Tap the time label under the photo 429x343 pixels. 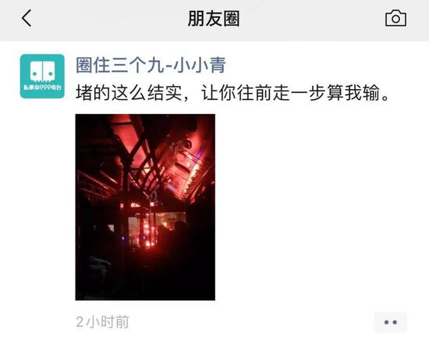coord(102,322)
